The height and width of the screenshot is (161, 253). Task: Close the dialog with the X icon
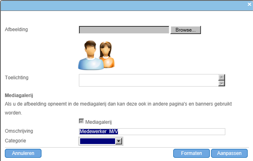tap(249, 4)
